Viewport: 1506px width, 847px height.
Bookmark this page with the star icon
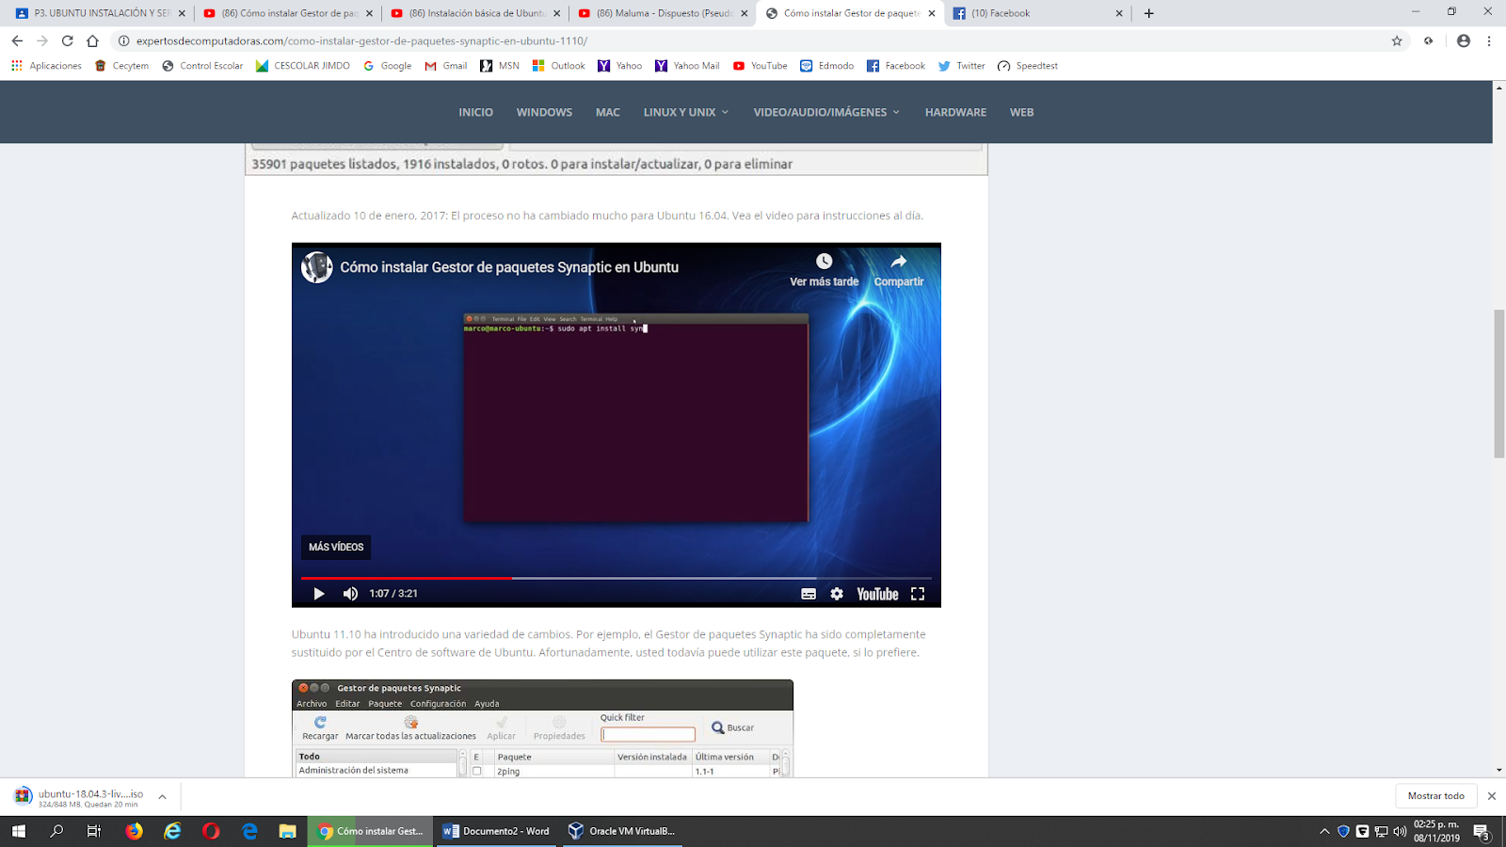click(1397, 40)
